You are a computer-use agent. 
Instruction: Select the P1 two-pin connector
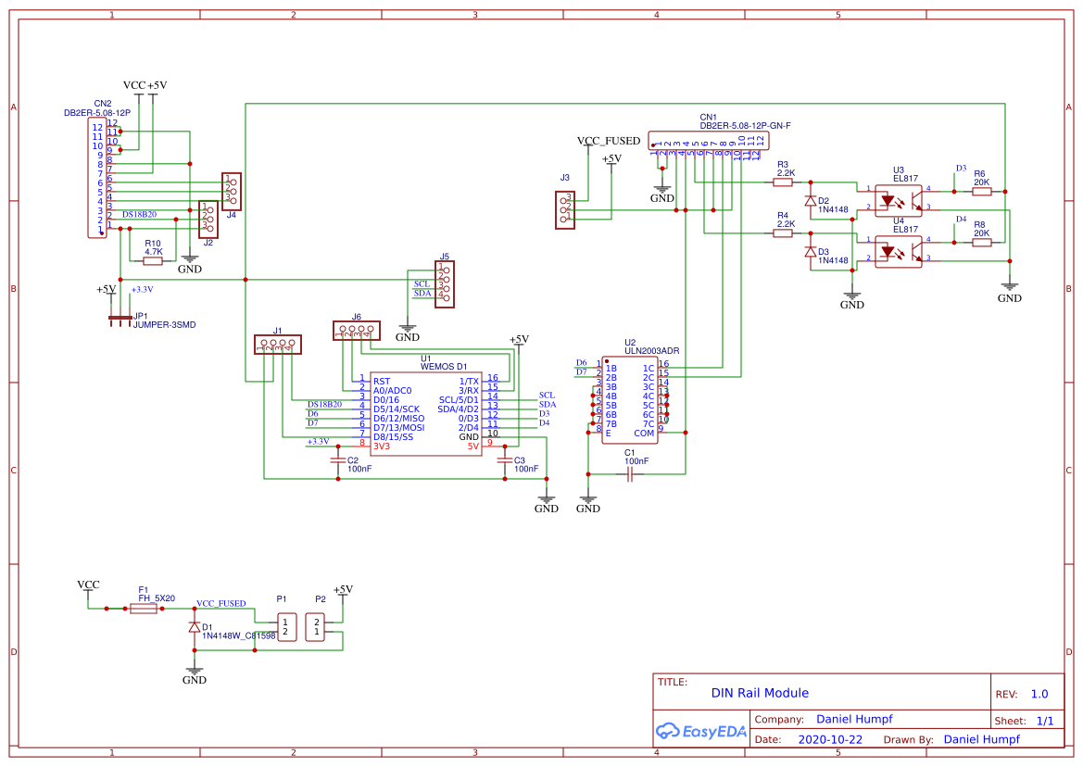tap(286, 627)
